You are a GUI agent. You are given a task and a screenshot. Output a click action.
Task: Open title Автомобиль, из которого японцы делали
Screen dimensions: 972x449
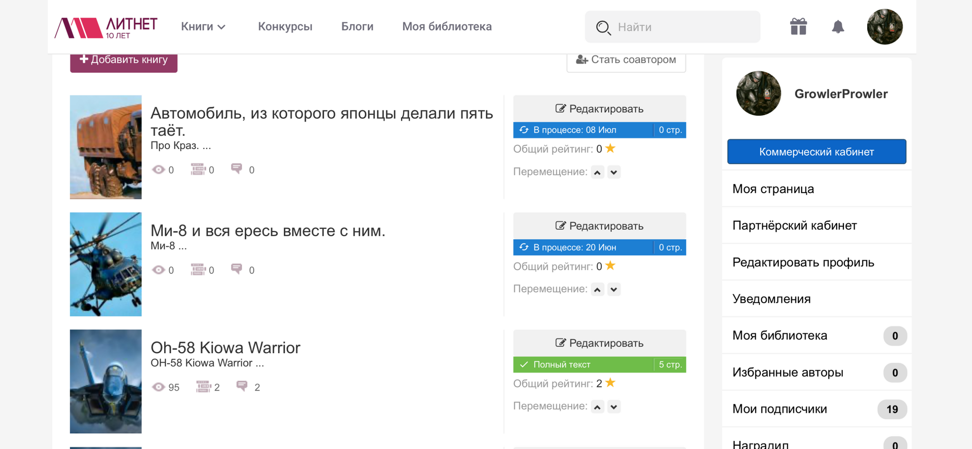[x=322, y=122]
